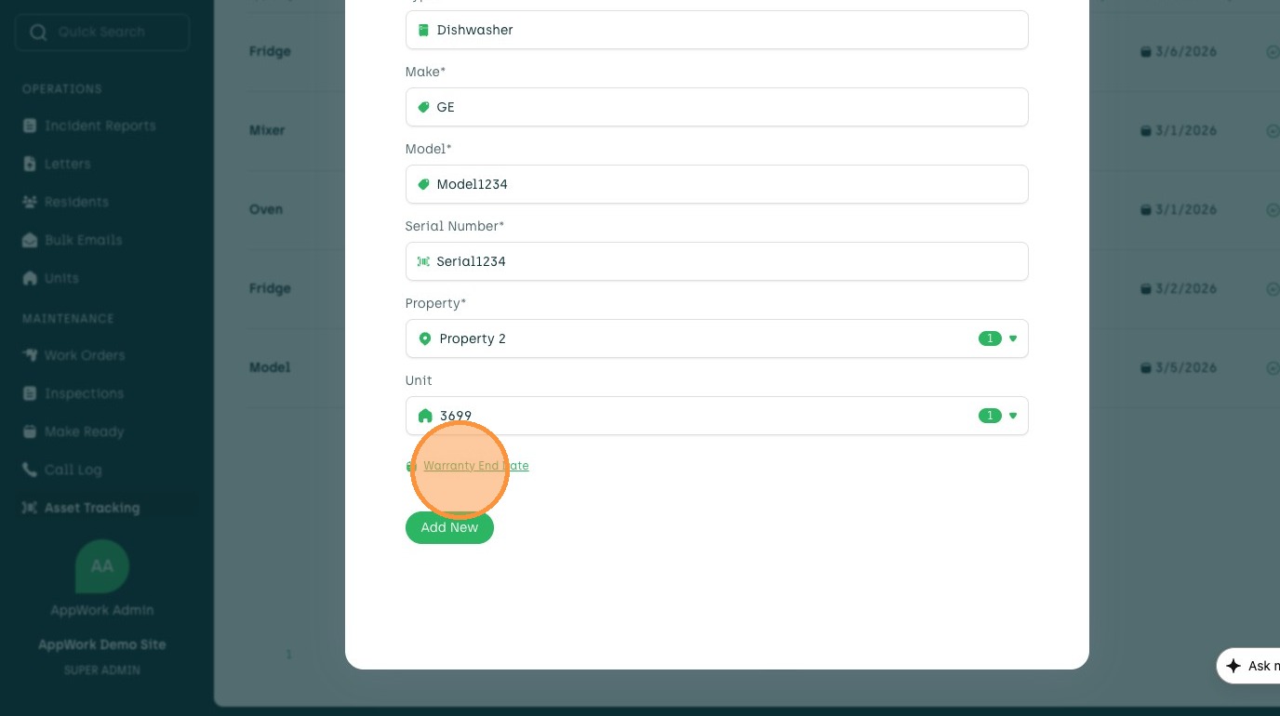Click the 3/5/2026 date in the table
The height and width of the screenshot is (716, 1280).
click(1186, 368)
